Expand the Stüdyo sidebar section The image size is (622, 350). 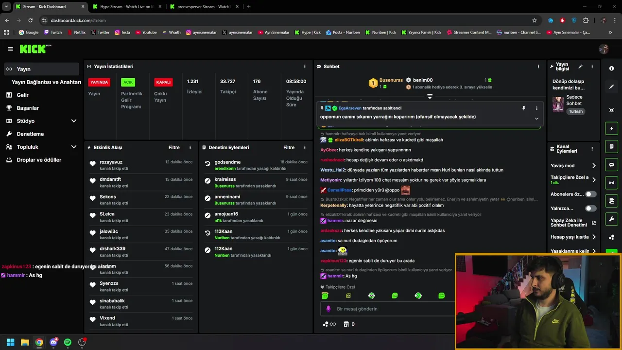(x=74, y=121)
